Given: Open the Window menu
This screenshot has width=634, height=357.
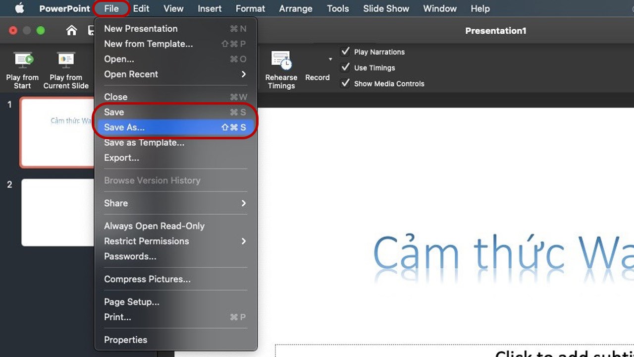Looking at the screenshot, I should pyautogui.click(x=440, y=8).
